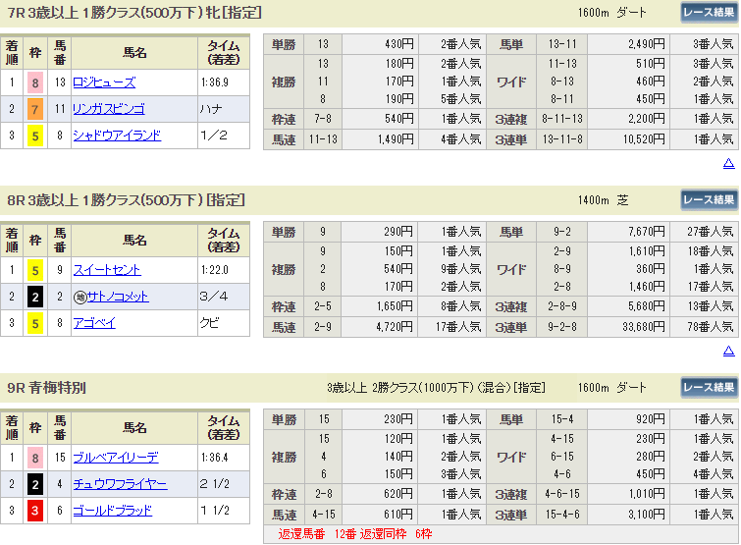Click black frame 2 badge of チュウワフライヤー
This screenshot has width=741, height=545.
click(x=35, y=484)
